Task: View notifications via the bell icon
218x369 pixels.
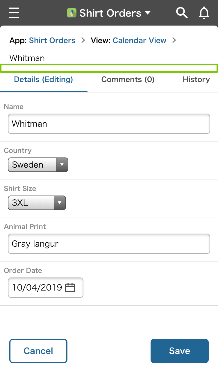Action: (x=204, y=13)
